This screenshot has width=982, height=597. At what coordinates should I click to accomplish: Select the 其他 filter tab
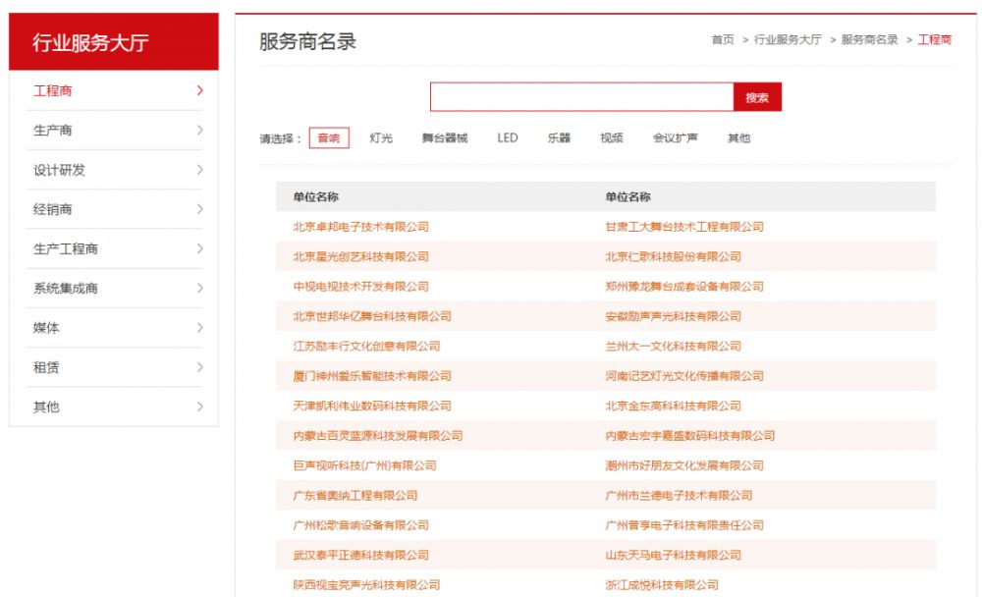coord(739,137)
